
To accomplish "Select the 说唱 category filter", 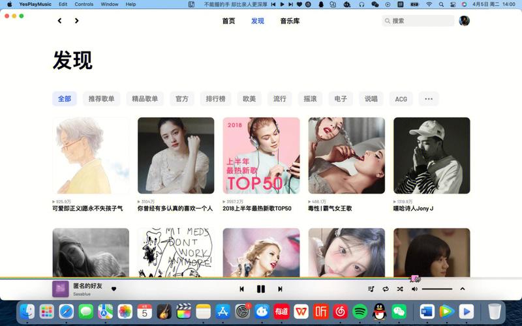I will coord(371,99).
